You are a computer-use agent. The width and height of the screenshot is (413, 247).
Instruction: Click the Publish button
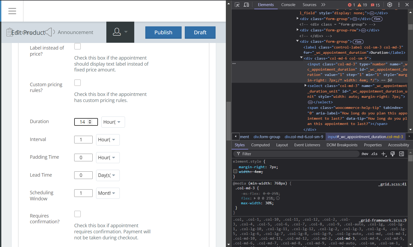click(163, 32)
